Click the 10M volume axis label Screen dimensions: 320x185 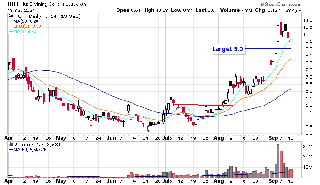pyautogui.click(x=308, y=167)
